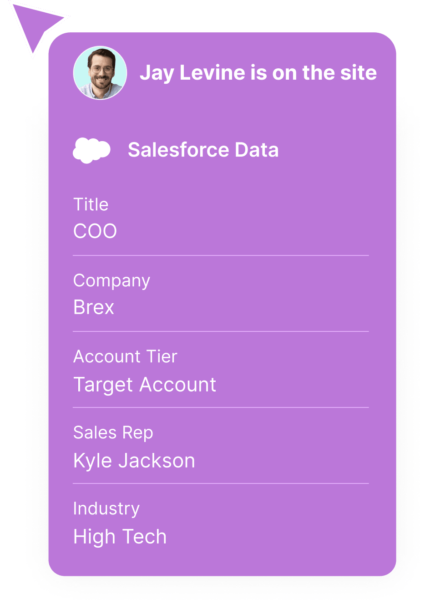Open the Brex company value

click(94, 307)
